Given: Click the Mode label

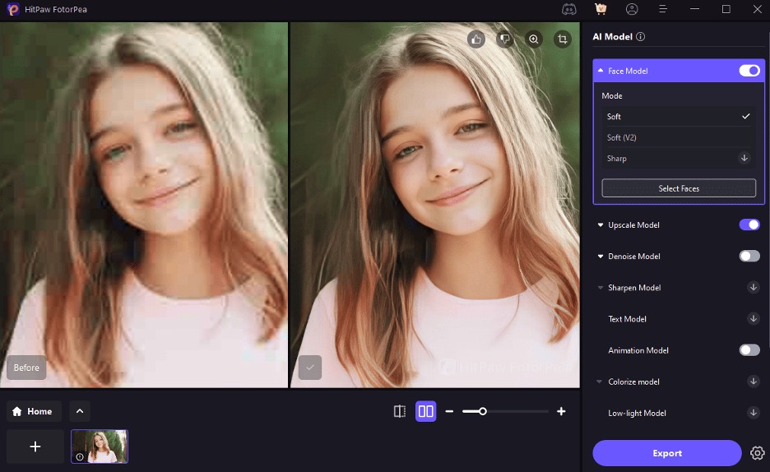Looking at the screenshot, I should point(612,95).
